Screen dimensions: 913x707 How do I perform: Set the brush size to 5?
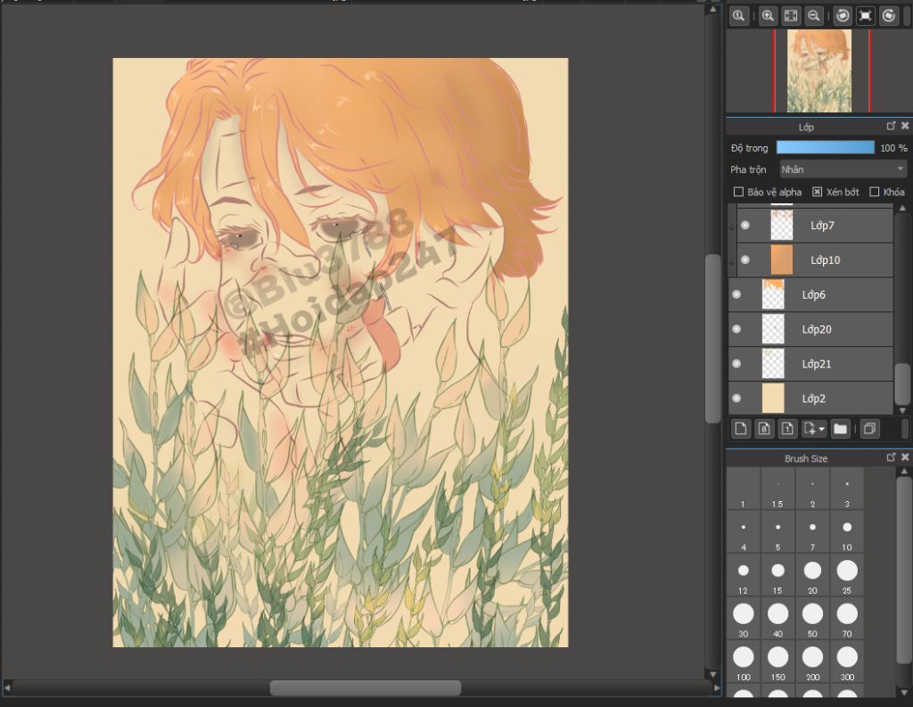[777, 533]
